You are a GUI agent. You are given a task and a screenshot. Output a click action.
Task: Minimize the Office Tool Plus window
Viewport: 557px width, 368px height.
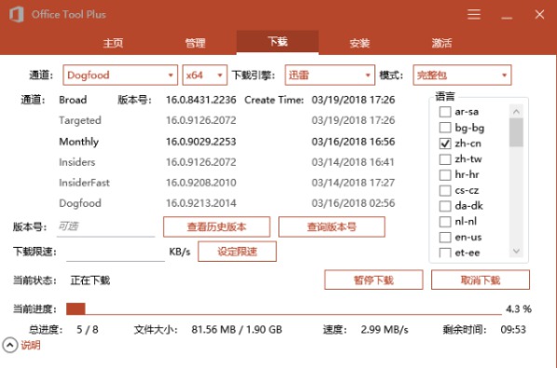click(x=507, y=17)
